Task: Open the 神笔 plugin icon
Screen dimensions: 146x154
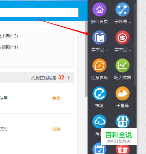Action: (99, 93)
